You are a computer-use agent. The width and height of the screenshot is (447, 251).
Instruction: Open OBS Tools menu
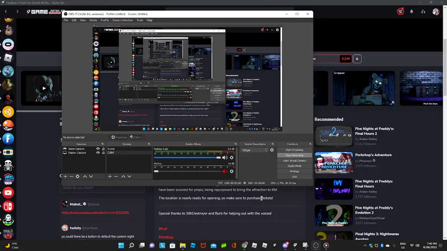(140, 20)
